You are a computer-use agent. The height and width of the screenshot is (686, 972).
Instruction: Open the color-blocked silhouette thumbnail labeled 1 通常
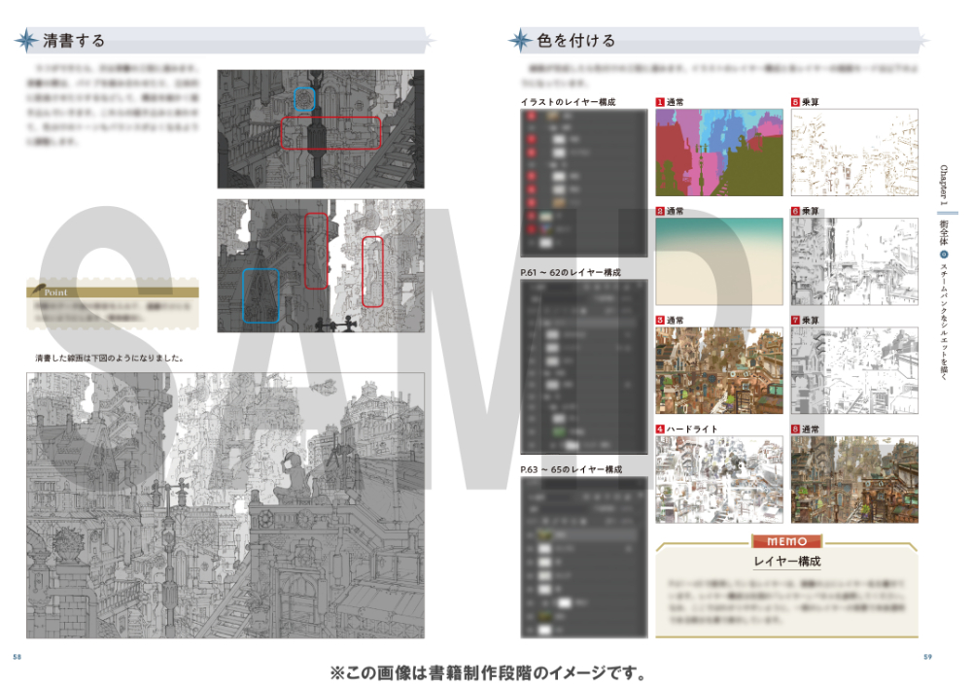[718, 152]
